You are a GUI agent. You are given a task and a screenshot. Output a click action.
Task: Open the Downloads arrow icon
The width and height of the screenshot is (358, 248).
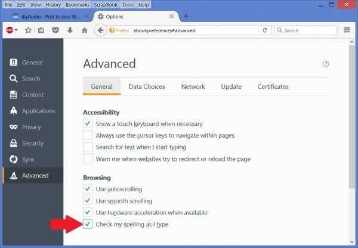coord(70,30)
